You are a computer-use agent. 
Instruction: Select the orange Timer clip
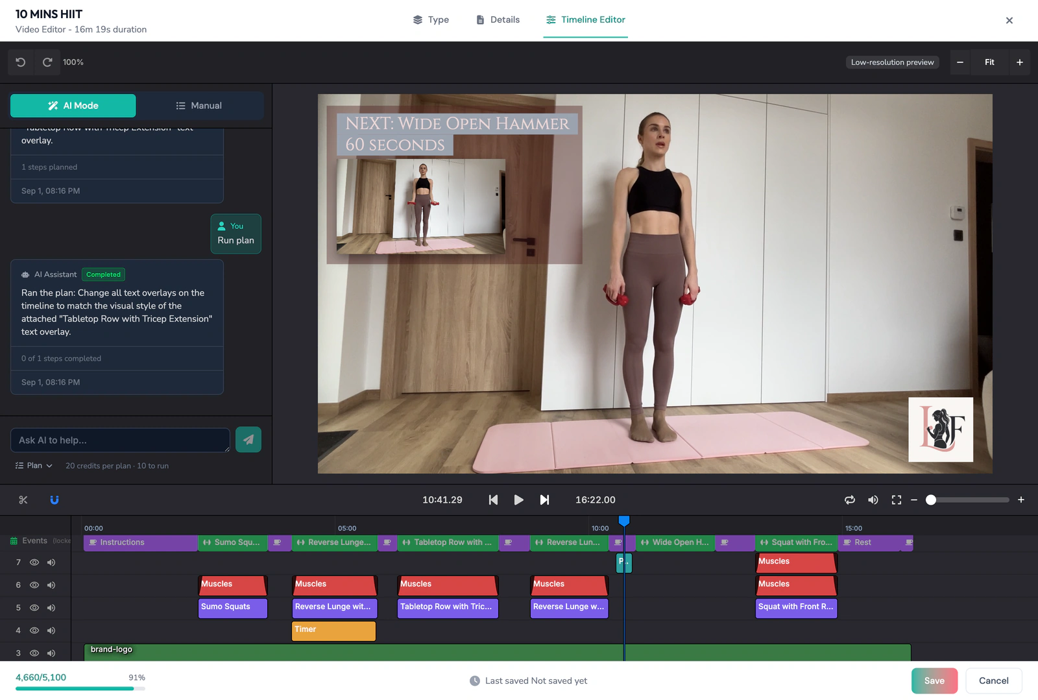[x=333, y=631]
